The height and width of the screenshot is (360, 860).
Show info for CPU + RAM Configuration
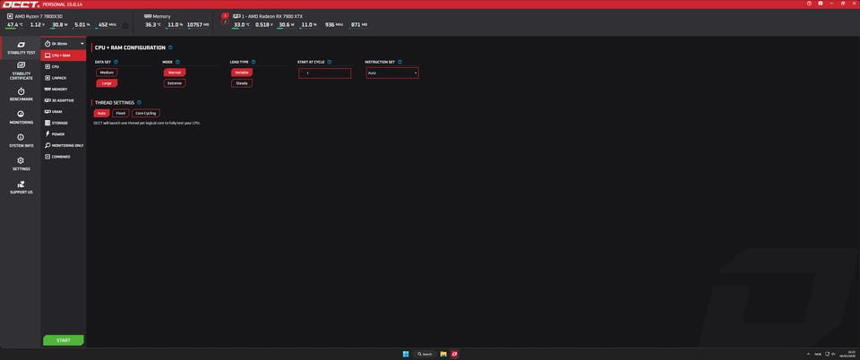click(x=170, y=47)
